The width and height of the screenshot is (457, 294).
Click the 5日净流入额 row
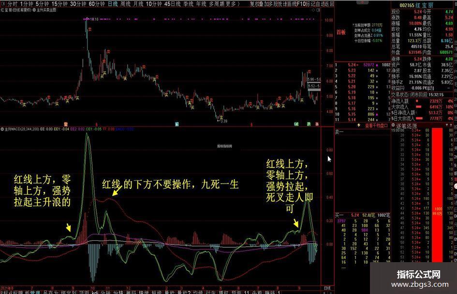tap(422, 112)
